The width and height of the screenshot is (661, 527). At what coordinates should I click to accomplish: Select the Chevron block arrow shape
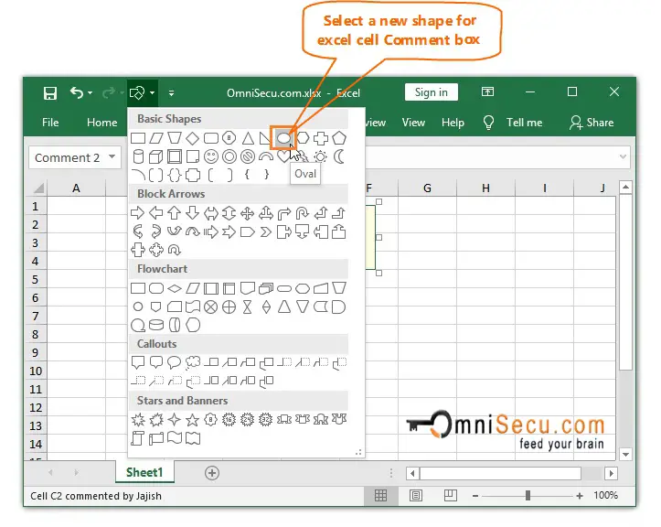265,231
